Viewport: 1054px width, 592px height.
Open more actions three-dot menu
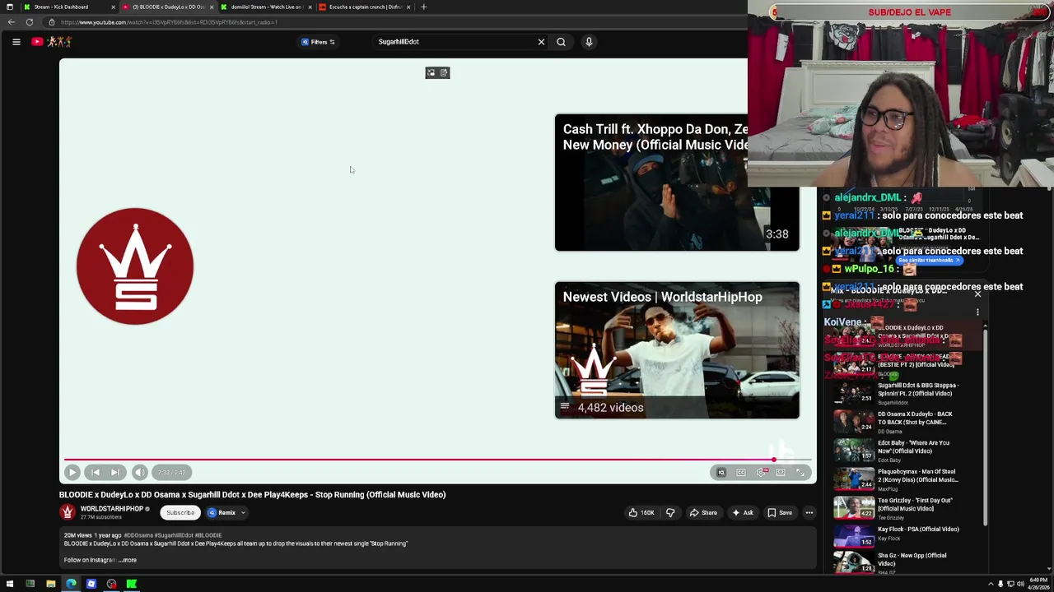pyautogui.click(x=809, y=512)
